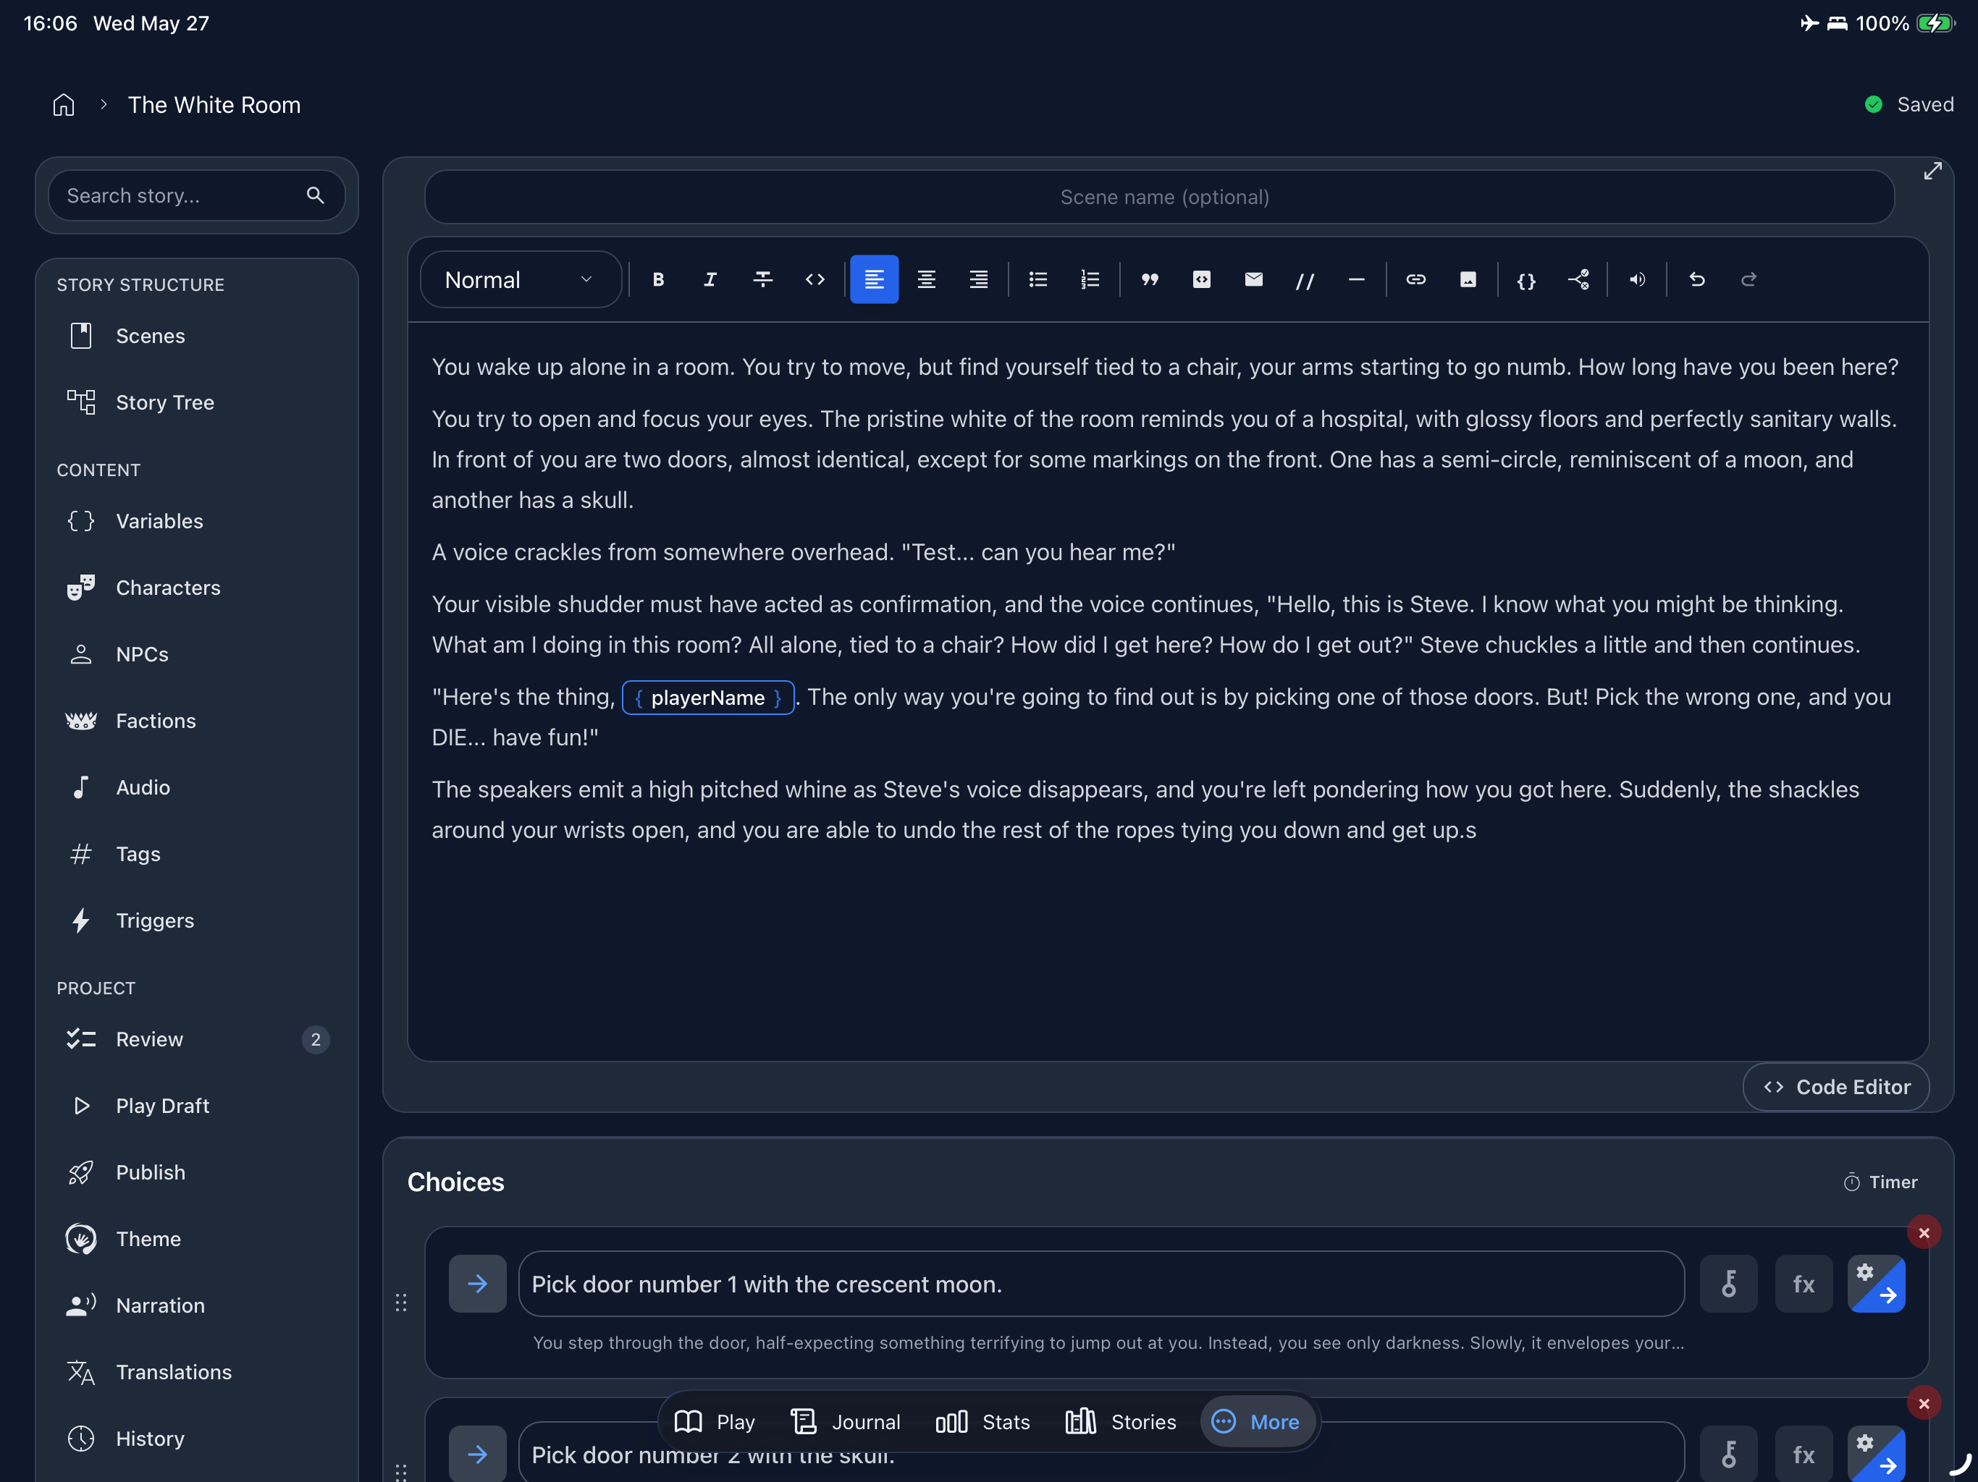Toggle italic formatting
Viewport: 1978px width, 1482px height.
(710, 280)
